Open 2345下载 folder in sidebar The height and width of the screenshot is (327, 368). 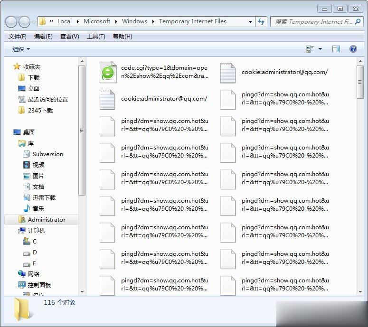tap(36, 110)
